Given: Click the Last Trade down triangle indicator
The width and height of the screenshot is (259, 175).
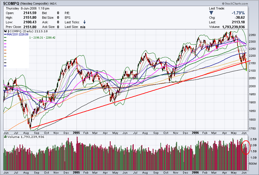Looking at the screenshot, I should (212, 13).
